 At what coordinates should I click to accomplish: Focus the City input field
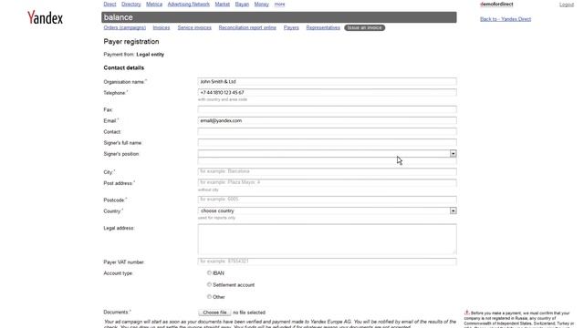pyautogui.click(x=327, y=171)
